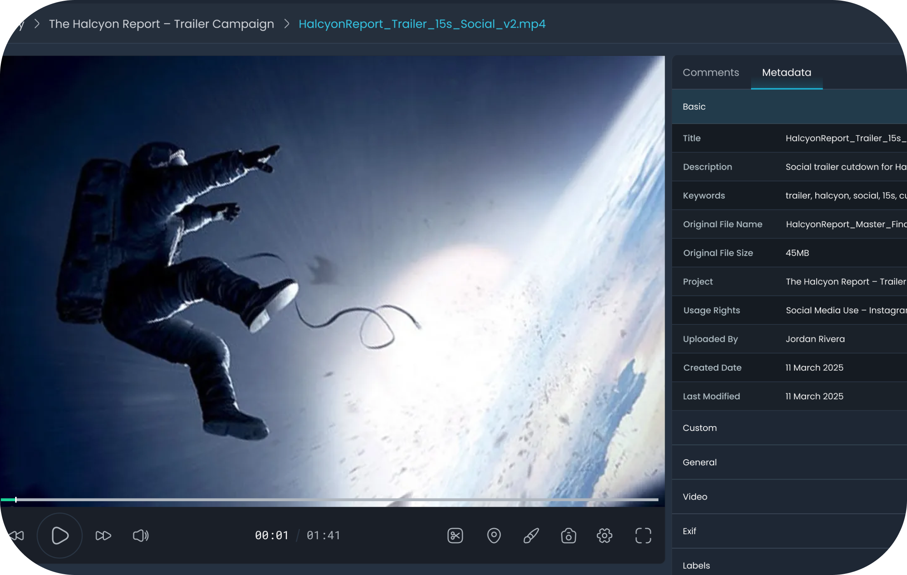
Task: Select the Metadata tab
Action: (786, 73)
